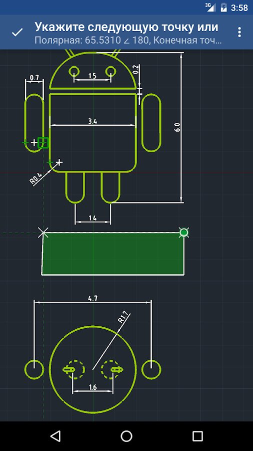
Task: Select the 0.2 gap dimension text
Action: click(x=136, y=69)
